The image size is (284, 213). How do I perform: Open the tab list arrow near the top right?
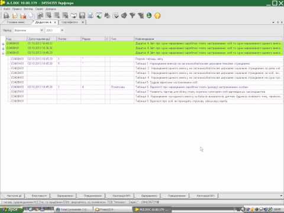pyautogui.click(x=273, y=22)
